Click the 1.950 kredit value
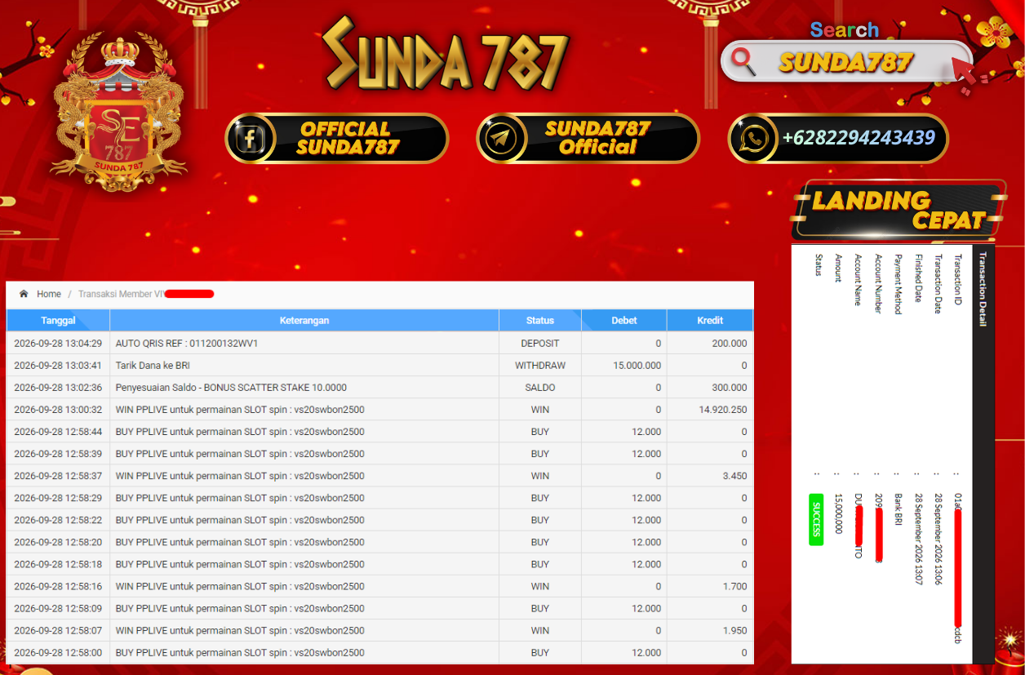The image size is (1025, 675). point(735,630)
